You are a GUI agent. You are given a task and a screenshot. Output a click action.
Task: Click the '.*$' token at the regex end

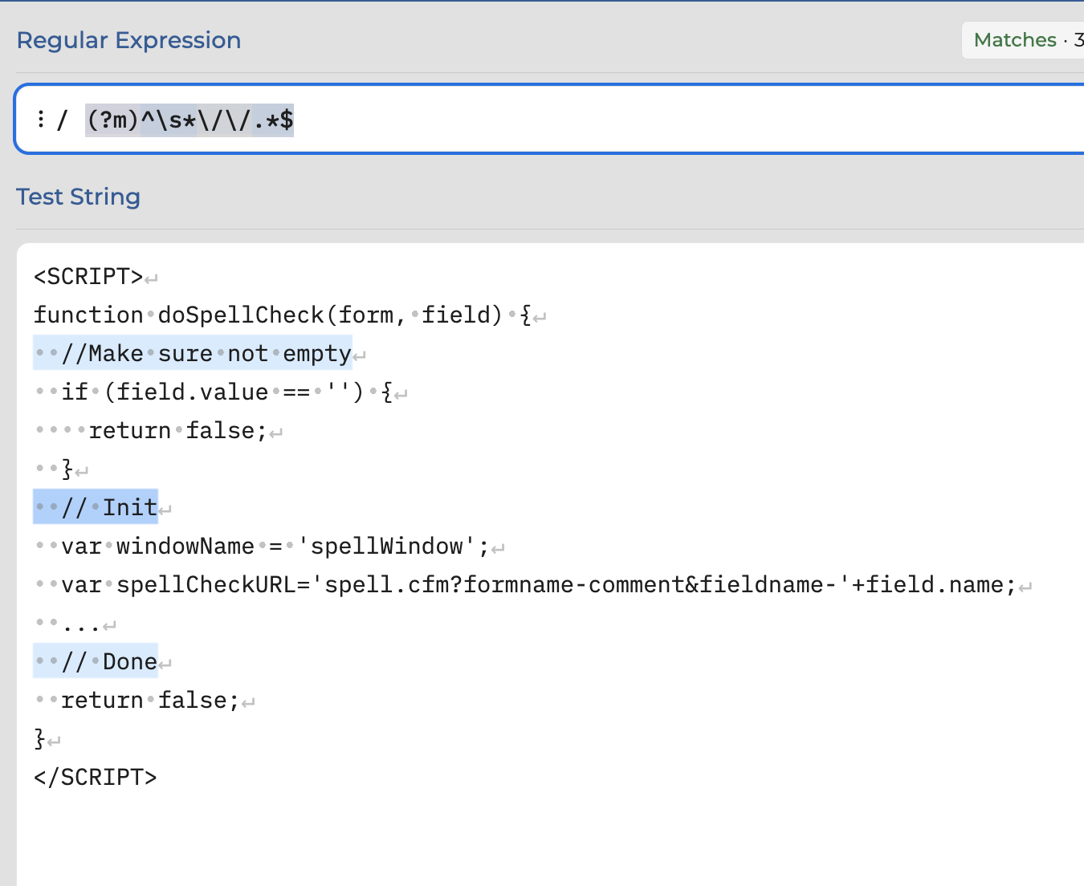coord(273,120)
